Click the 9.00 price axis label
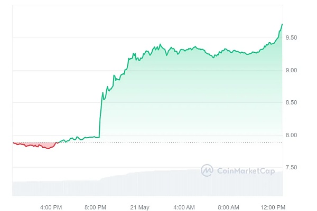 coord(292,70)
